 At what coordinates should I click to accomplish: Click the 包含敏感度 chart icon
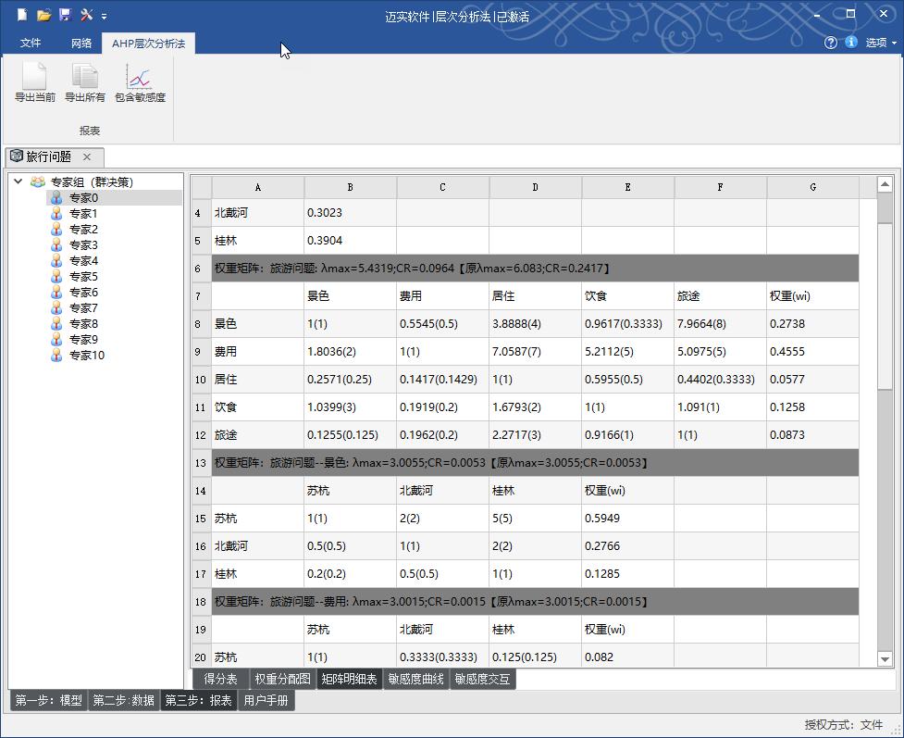coord(140,77)
